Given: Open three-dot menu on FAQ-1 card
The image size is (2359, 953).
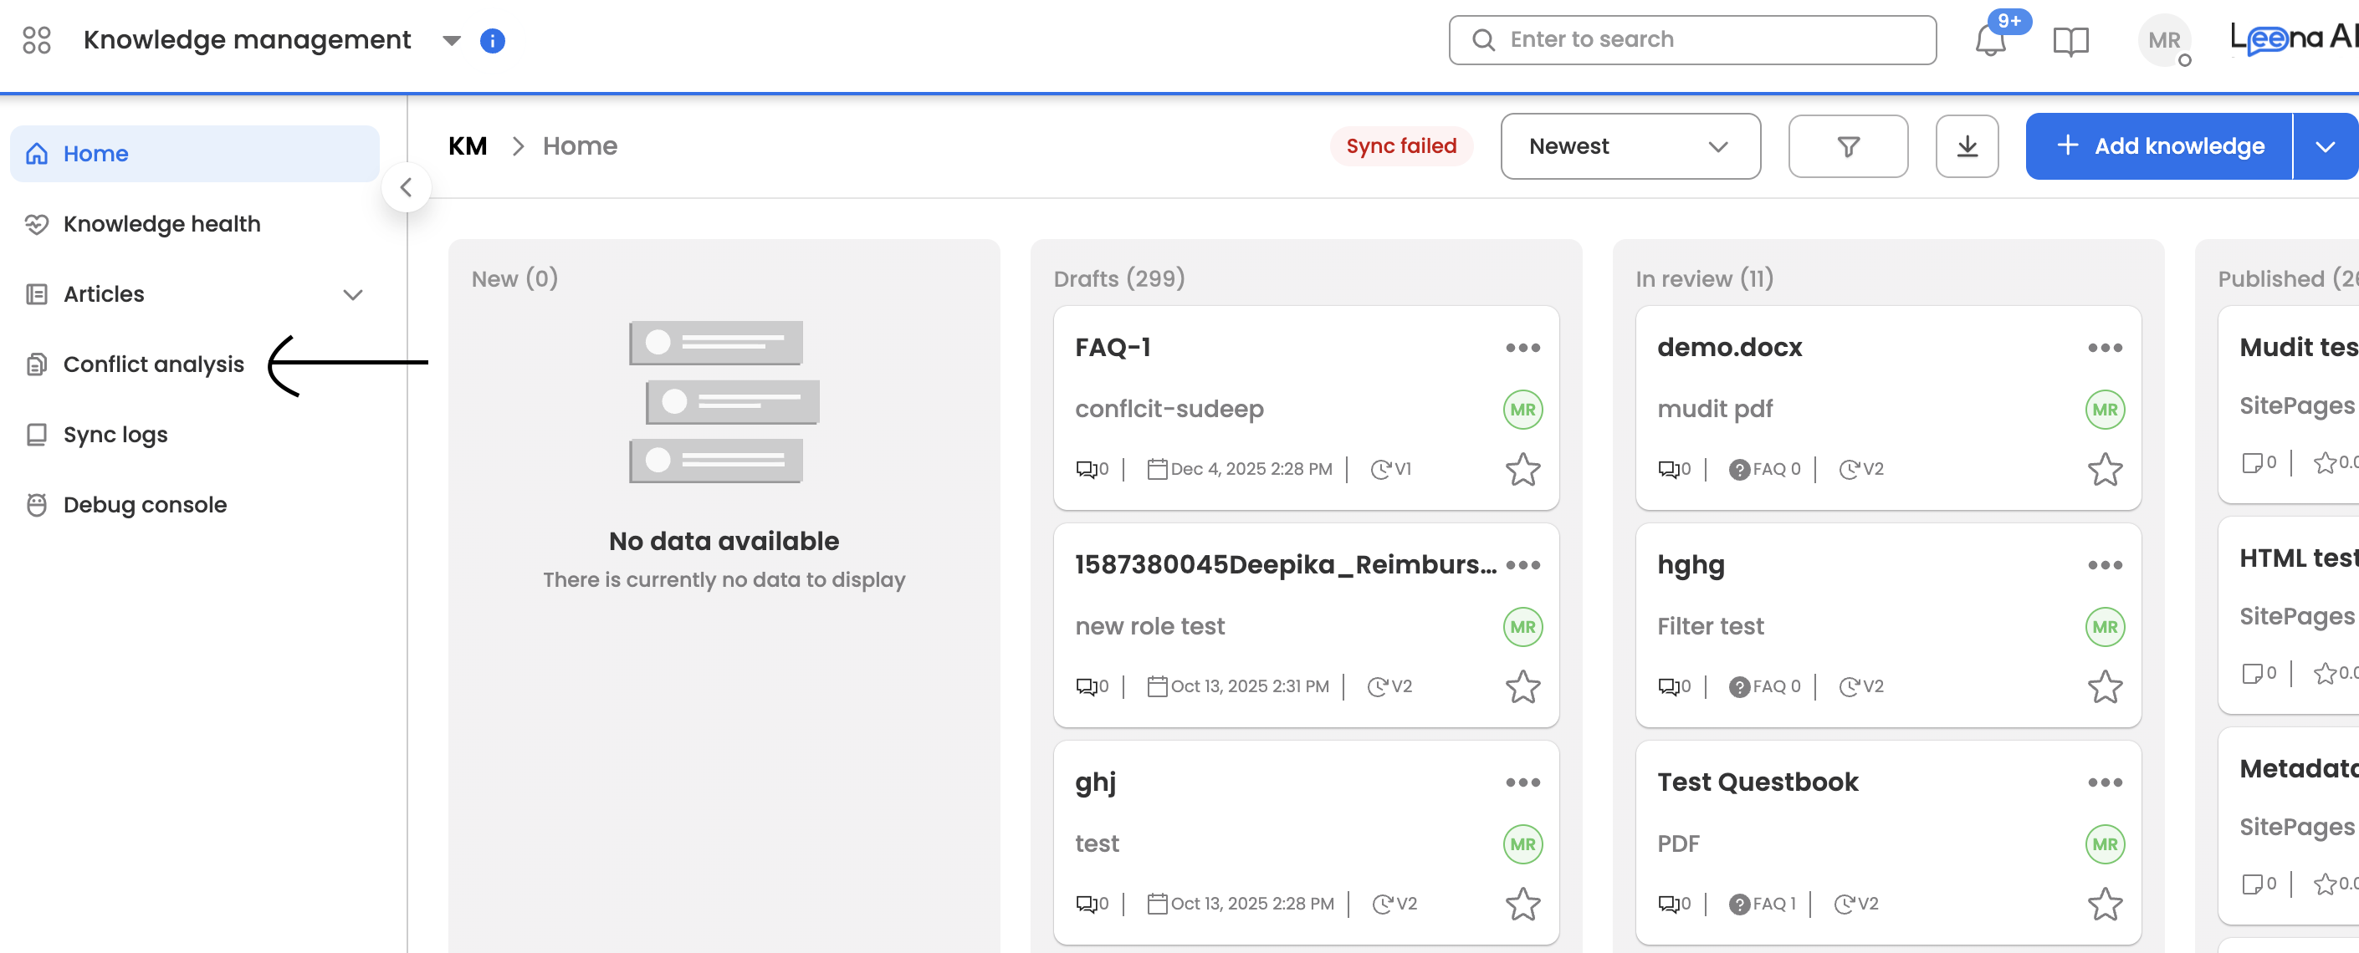Looking at the screenshot, I should click(x=1522, y=348).
